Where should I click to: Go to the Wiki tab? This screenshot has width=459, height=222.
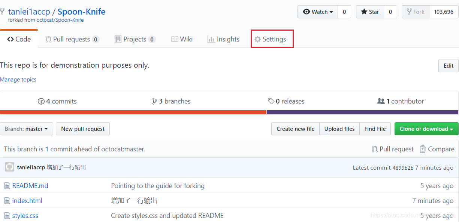tap(182, 39)
